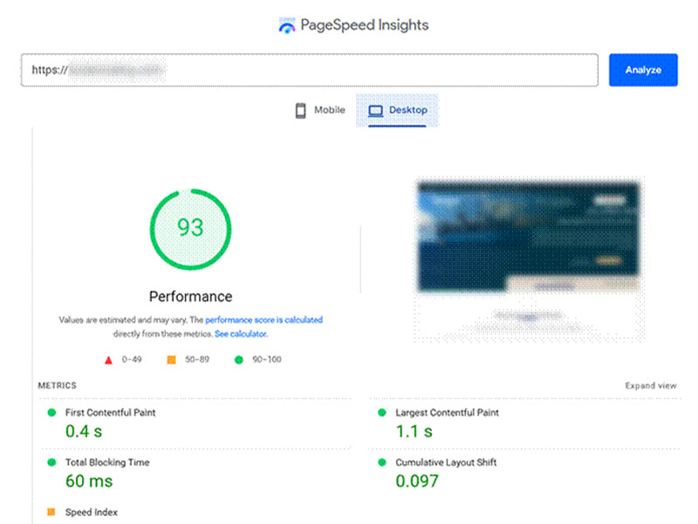Click the page screenshot thumbnail

pyautogui.click(x=529, y=259)
